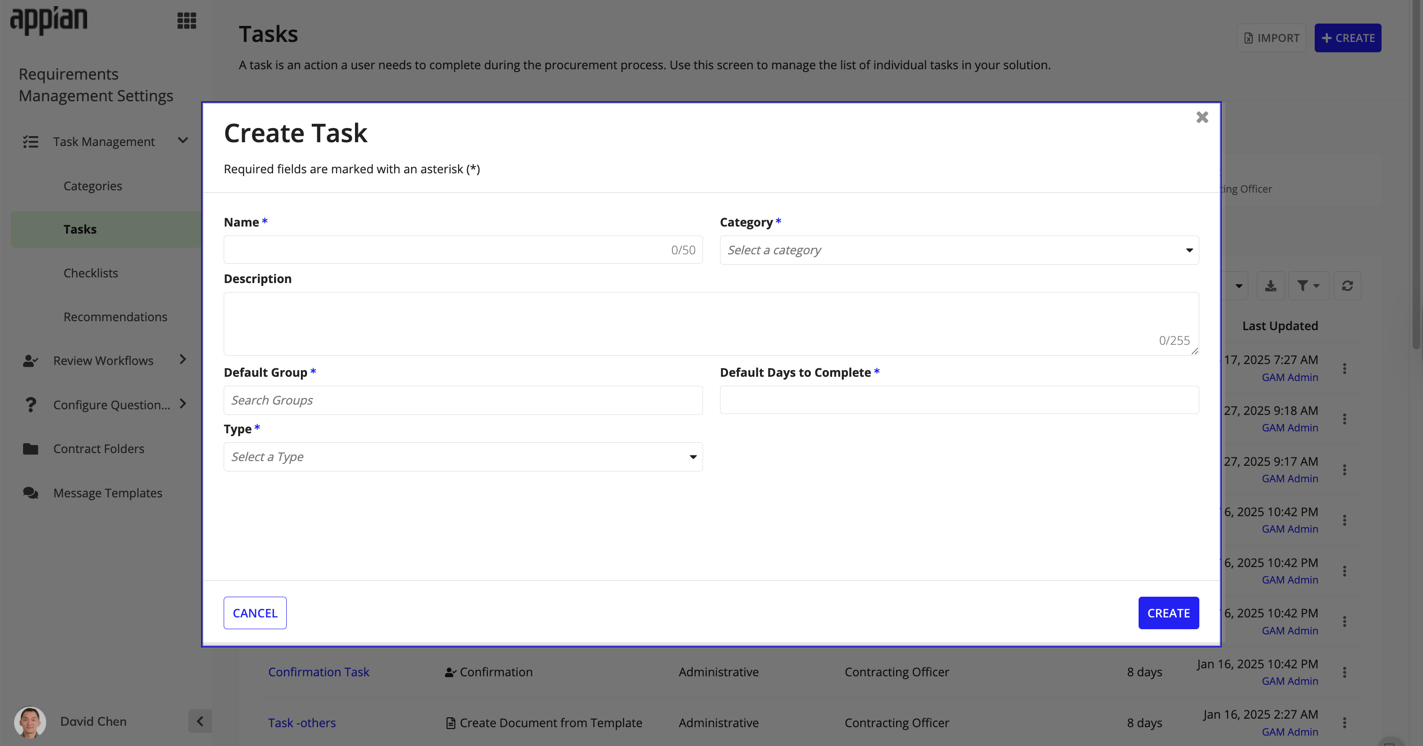Screen dimensions: 1423x746
Task: Select Tasks in the sidebar
Action: point(106,229)
